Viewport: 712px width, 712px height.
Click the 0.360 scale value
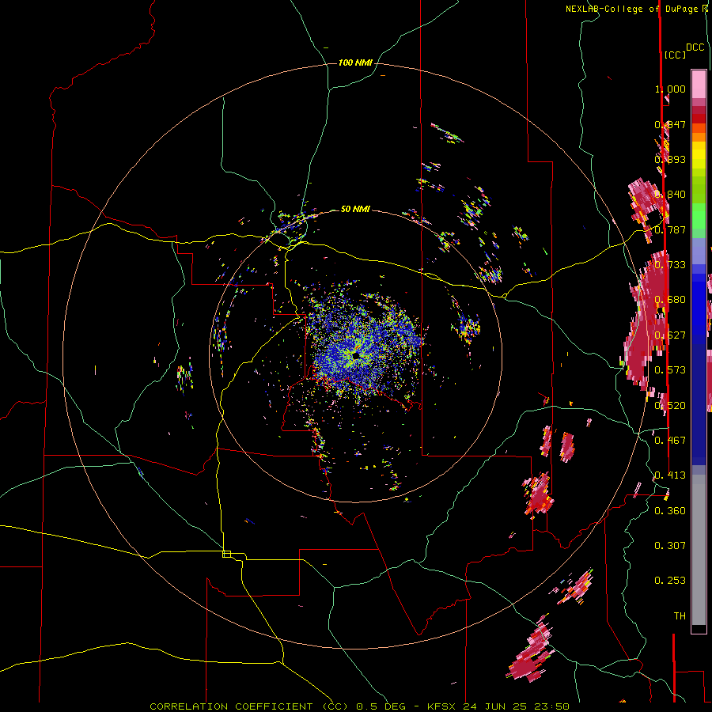click(x=670, y=511)
